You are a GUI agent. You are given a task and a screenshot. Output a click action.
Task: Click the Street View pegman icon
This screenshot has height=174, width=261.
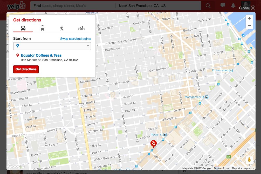[x=249, y=160]
